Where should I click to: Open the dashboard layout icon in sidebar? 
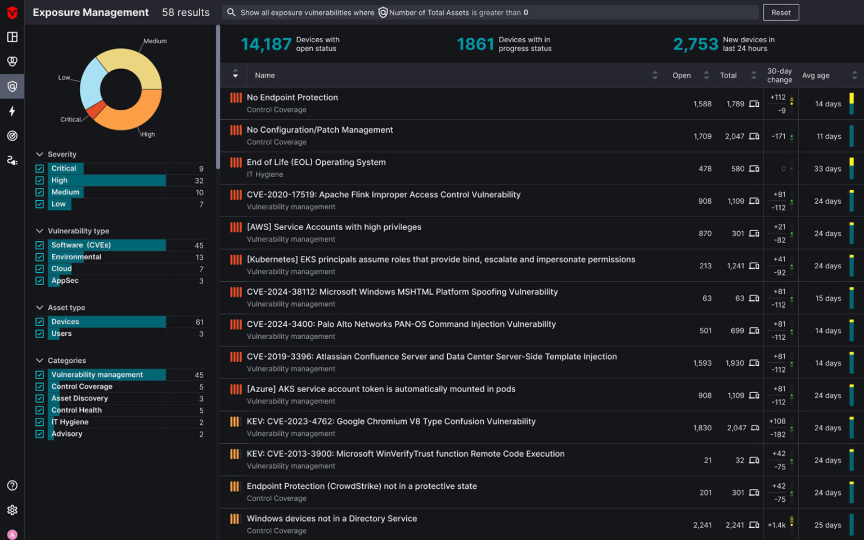pyautogui.click(x=12, y=37)
